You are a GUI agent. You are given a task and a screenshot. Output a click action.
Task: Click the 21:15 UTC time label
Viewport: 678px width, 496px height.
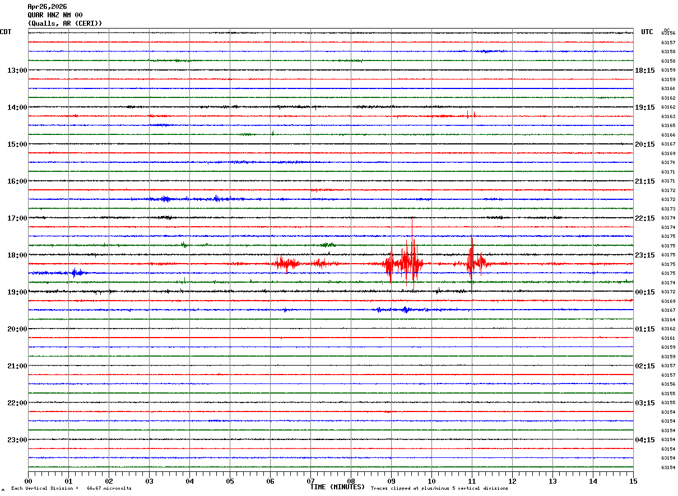click(644, 181)
